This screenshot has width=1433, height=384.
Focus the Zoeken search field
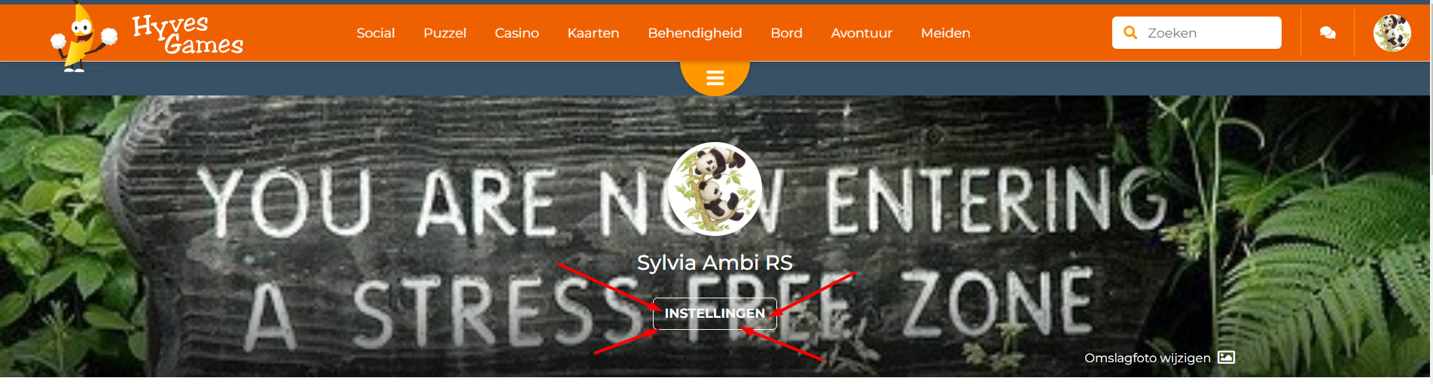click(x=1197, y=33)
